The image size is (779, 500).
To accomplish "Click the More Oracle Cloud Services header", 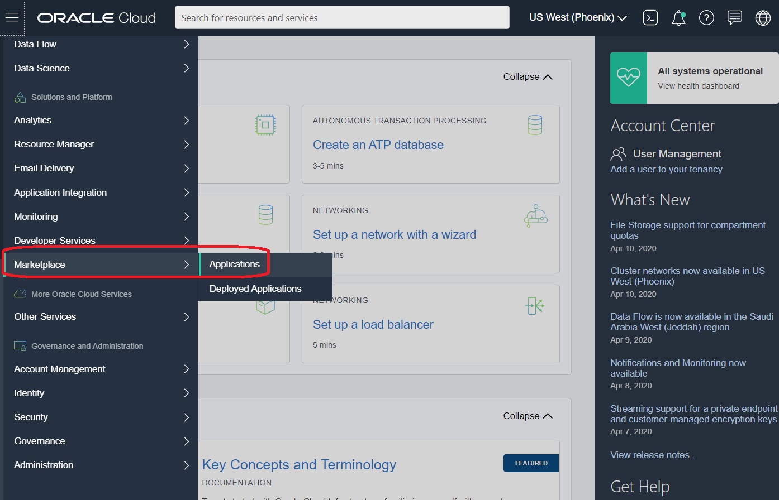I will [x=82, y=294].
